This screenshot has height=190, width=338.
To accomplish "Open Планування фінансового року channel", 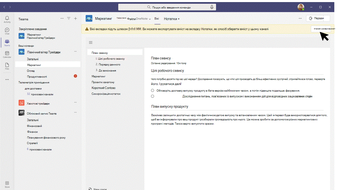I will click(46, 137).
